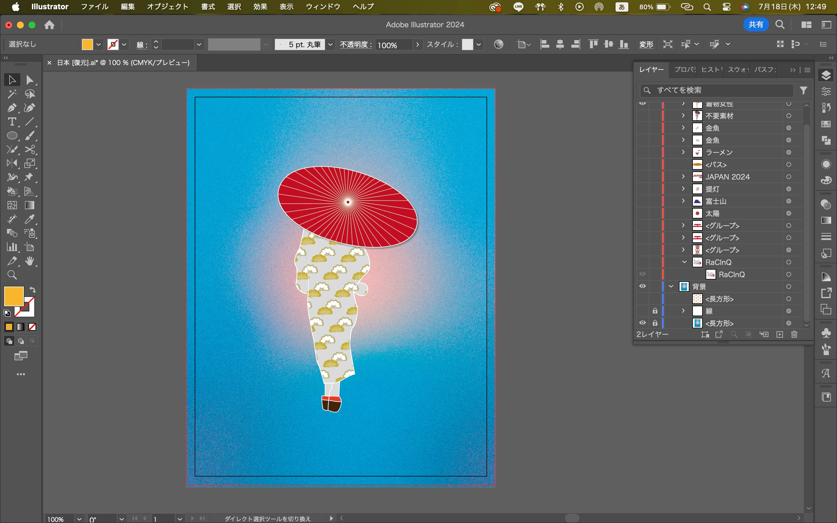Choose the Gradient tool
This screenshot has width=837, height=523.
coord(30,205)
